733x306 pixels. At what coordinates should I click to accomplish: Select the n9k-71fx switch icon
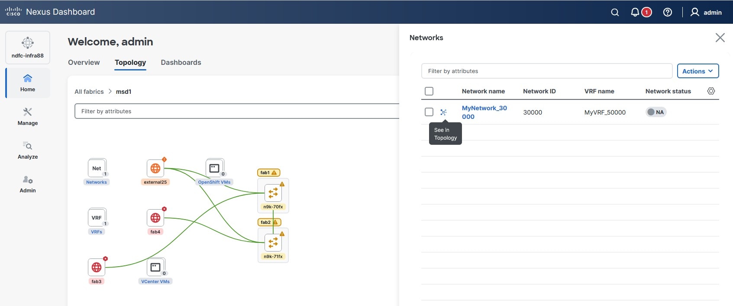click(273, 242)
